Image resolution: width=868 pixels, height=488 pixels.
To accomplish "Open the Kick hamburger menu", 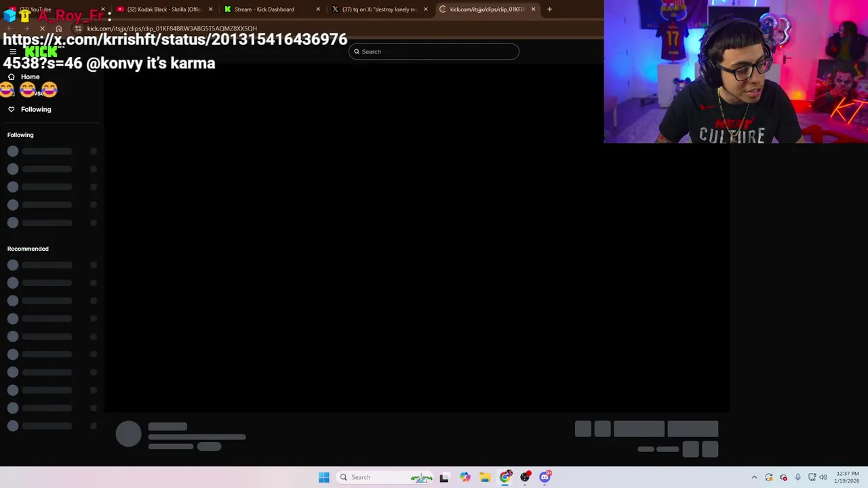I will tap(13, 52).
